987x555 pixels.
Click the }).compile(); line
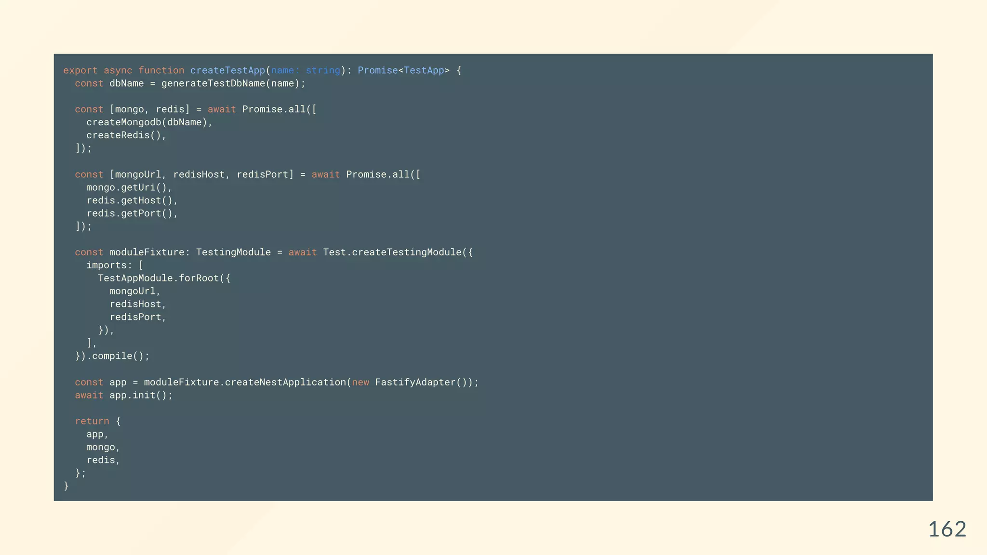(x=112, y=356)
